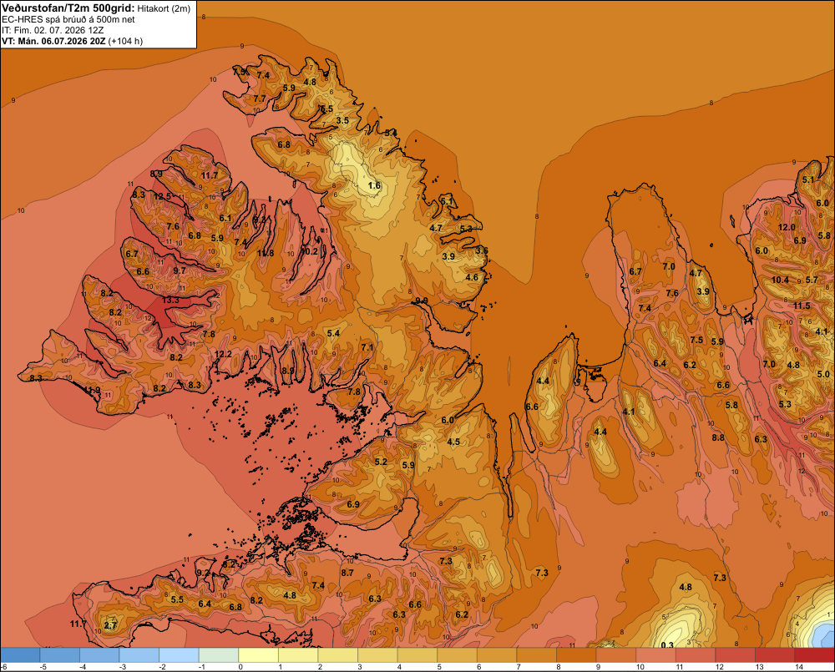Click the light yellow legend swatch between 0 and 1

pyautogui.click(x=259, y=655)
